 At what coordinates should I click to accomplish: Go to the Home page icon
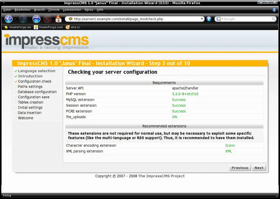[58, 19]
